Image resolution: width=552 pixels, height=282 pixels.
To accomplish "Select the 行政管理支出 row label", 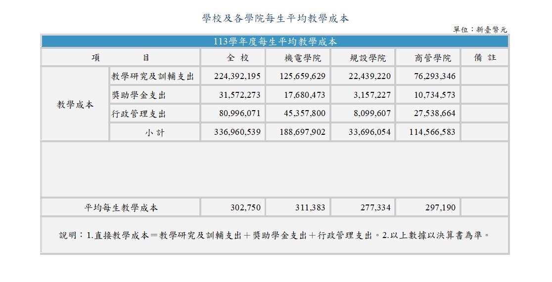I will 139,114.
